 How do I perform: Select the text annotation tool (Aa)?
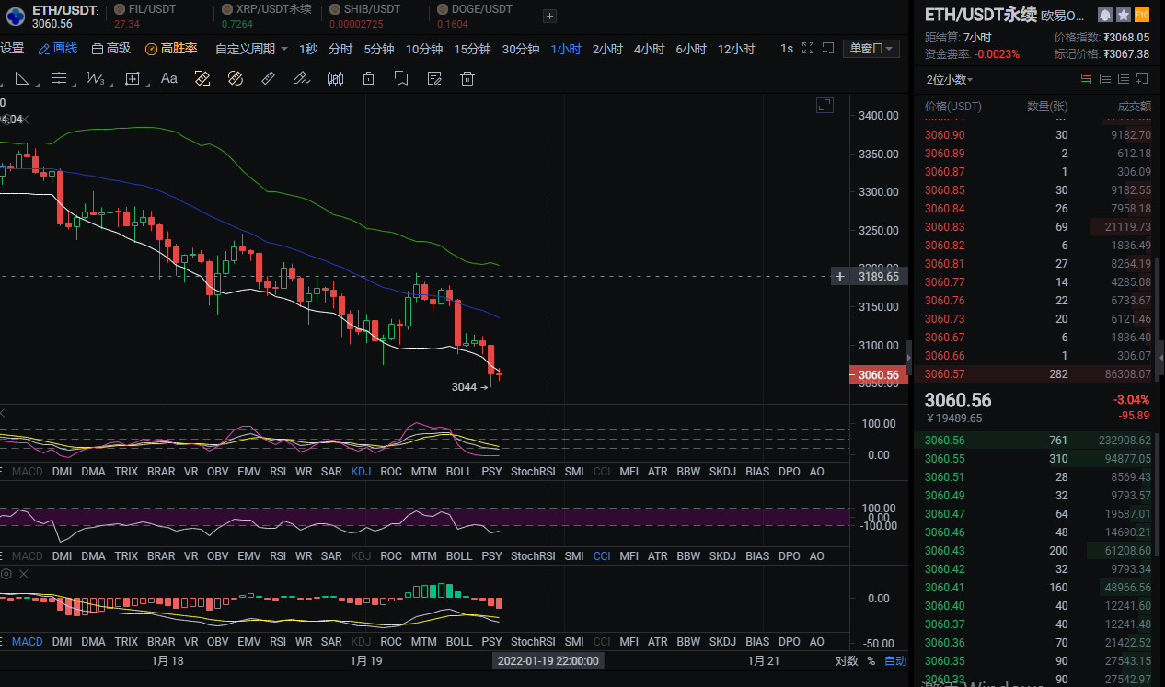pyautogui.click(x=169, y=79)
